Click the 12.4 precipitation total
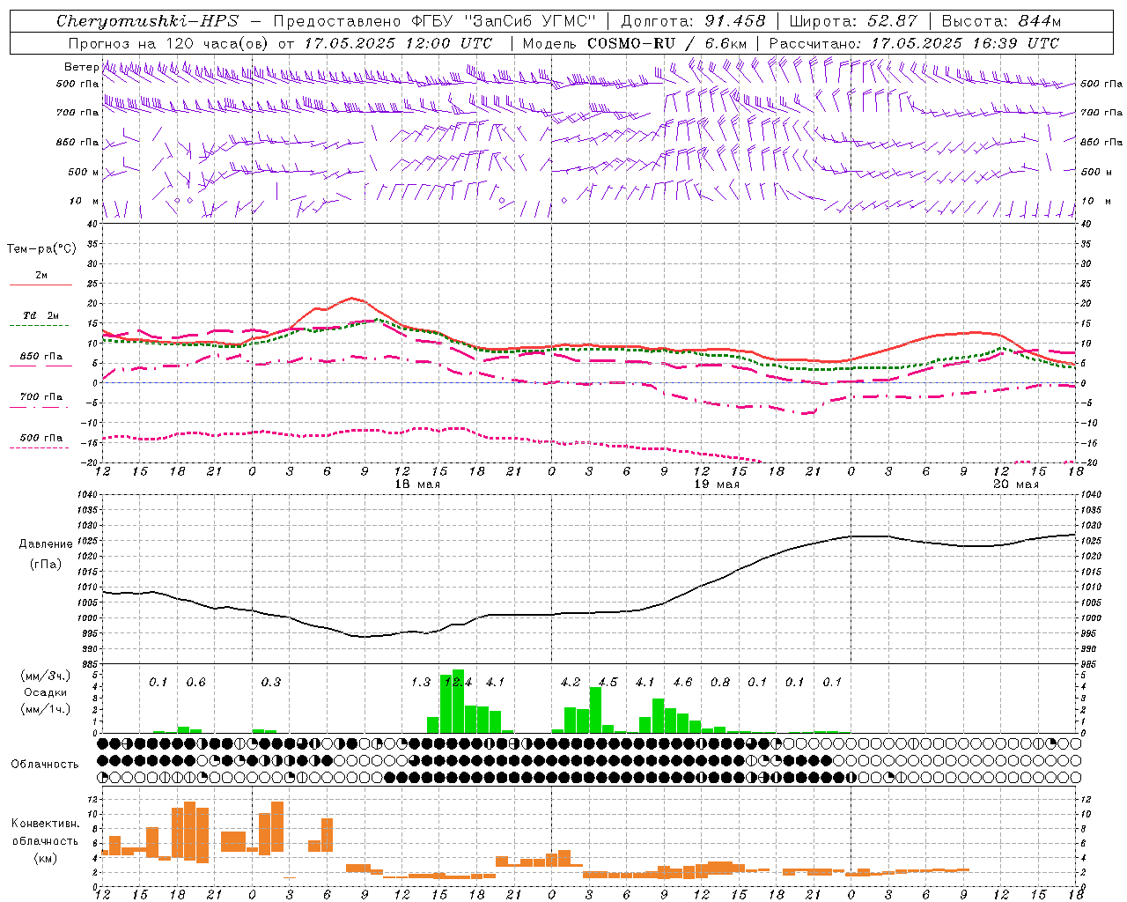 pyautogui.click(x=458, y=682)
